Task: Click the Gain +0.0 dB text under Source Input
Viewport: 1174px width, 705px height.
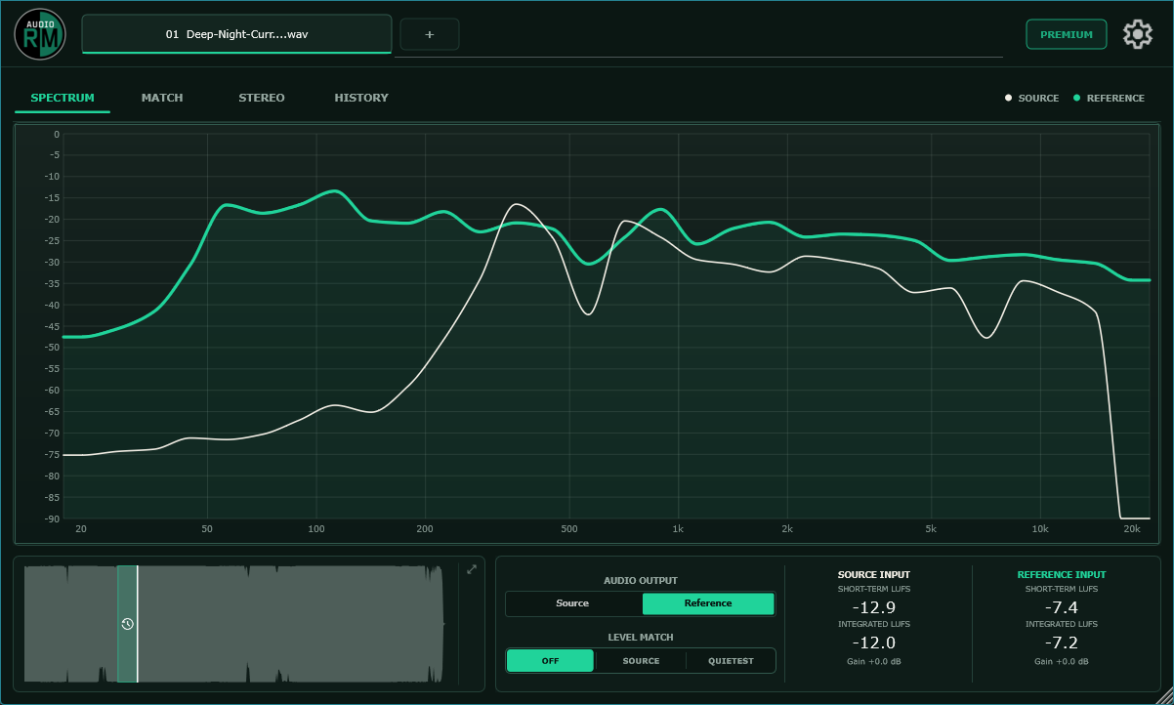Action: [874, 662]
